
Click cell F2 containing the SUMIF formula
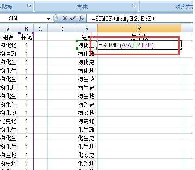click(139, 45)
